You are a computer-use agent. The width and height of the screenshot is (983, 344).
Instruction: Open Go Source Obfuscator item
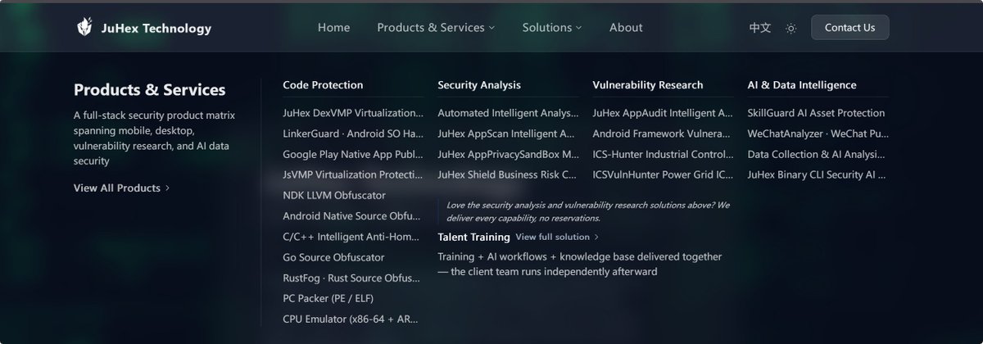pos(333,257)
